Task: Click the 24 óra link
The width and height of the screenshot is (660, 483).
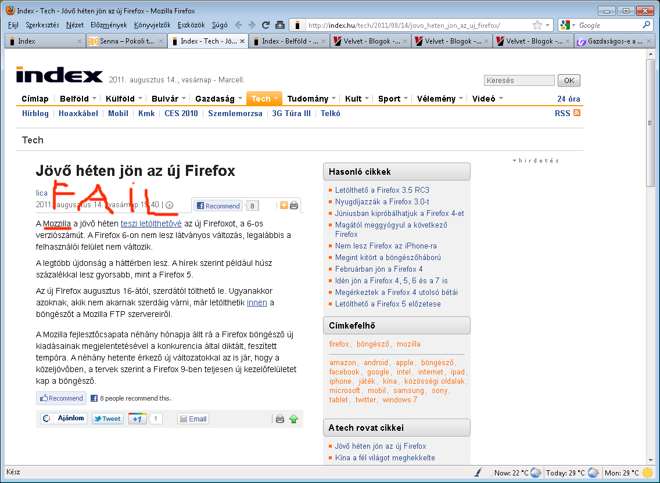Action: click(x=569, y=99)
